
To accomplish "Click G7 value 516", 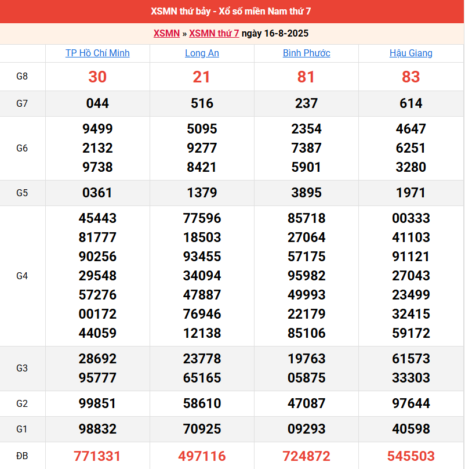I will tap(202, 103).
